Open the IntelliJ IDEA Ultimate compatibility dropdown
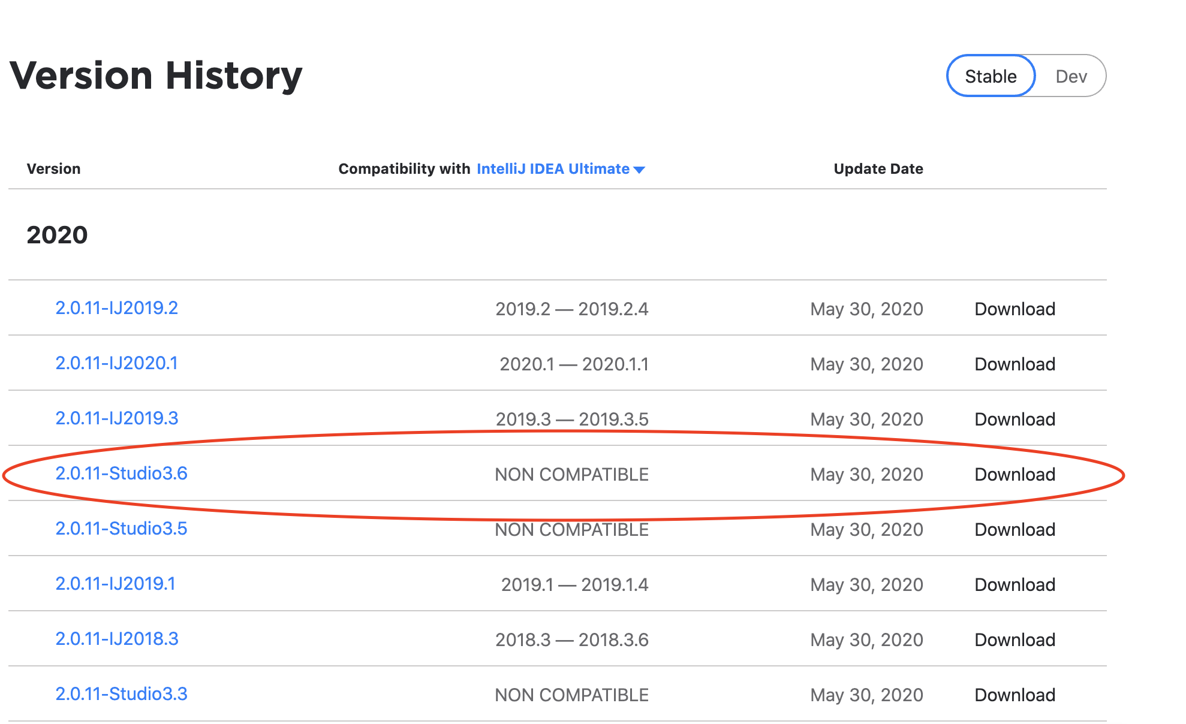 click(x=553, y=169)
